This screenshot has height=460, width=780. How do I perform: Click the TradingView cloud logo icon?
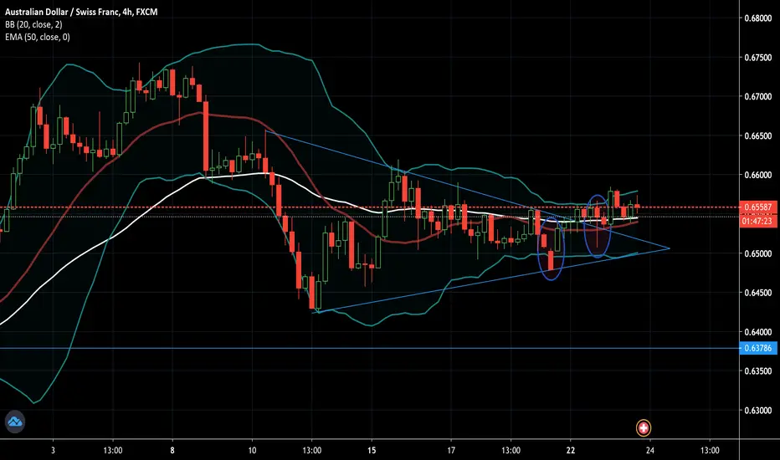[x=14, y=422]
